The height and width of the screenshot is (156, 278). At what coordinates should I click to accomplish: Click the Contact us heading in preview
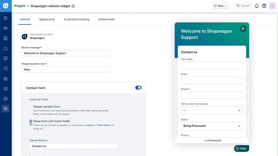click(189, 52)
